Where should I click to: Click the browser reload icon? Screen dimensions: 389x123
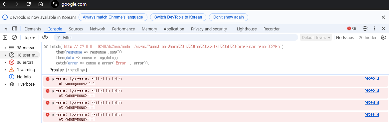(29, 4)
